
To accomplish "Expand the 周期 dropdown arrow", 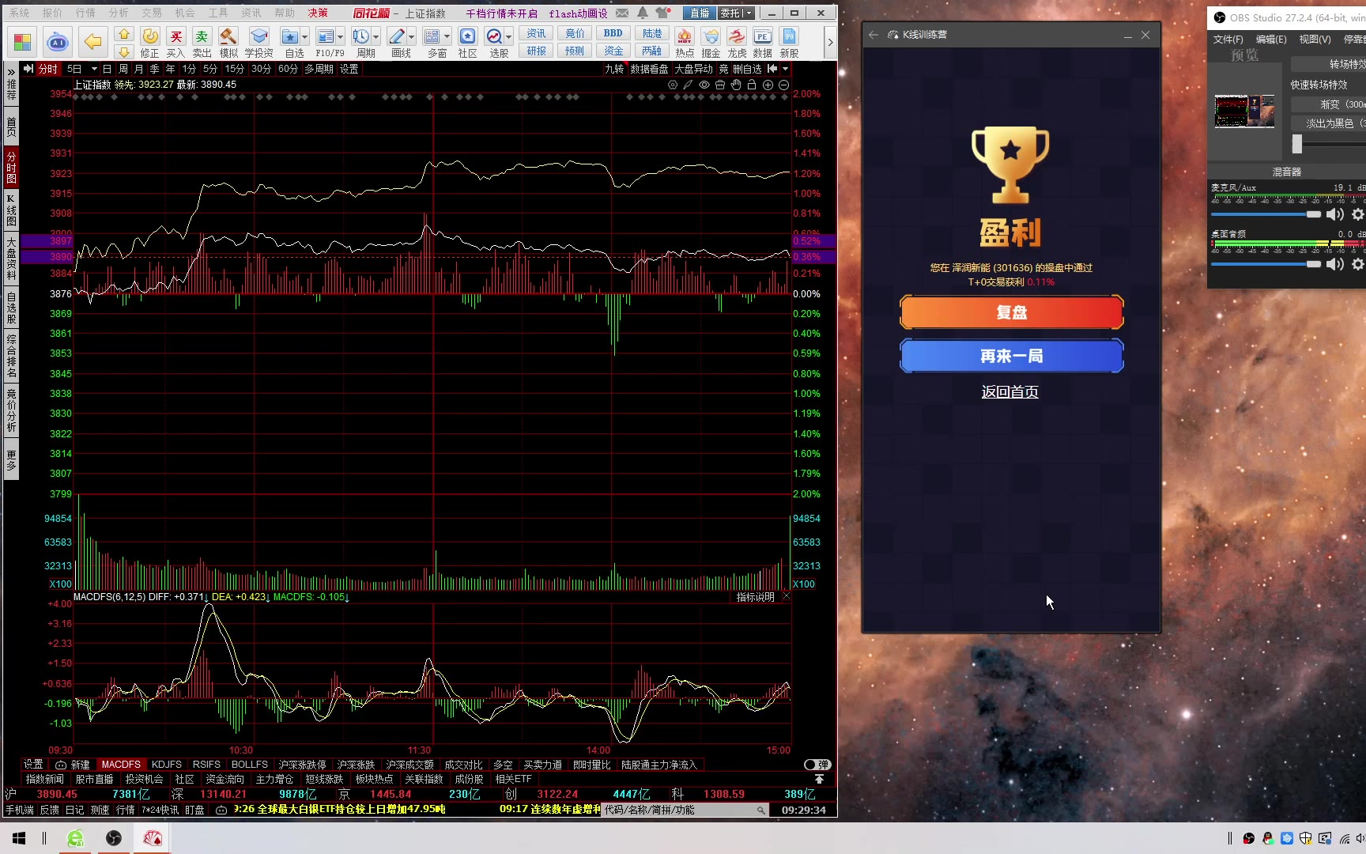I will coord(376,36).
